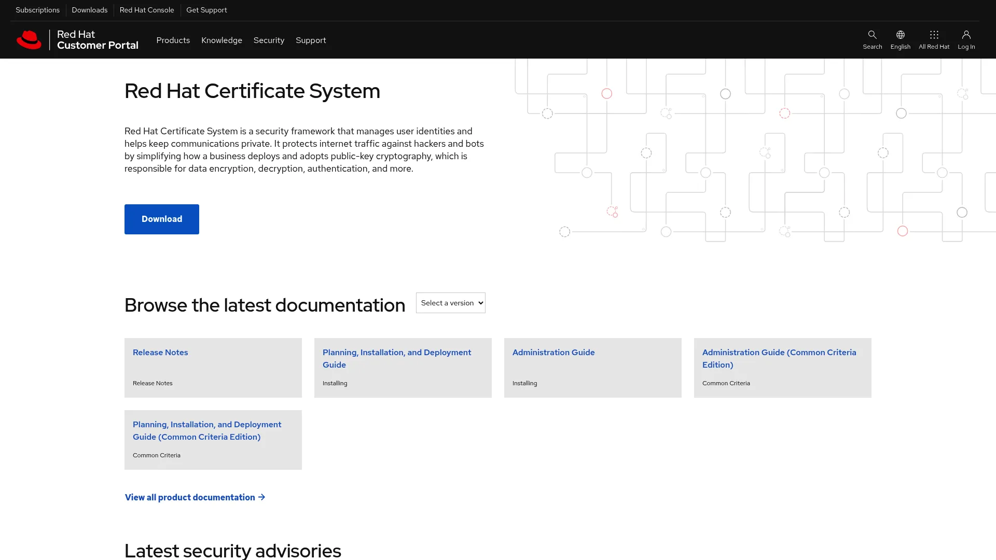The height and width of the screenshot is (560, 996).
Task: Open Administration Guide (Common Criteria Edition)
Action: coord(779,358)
